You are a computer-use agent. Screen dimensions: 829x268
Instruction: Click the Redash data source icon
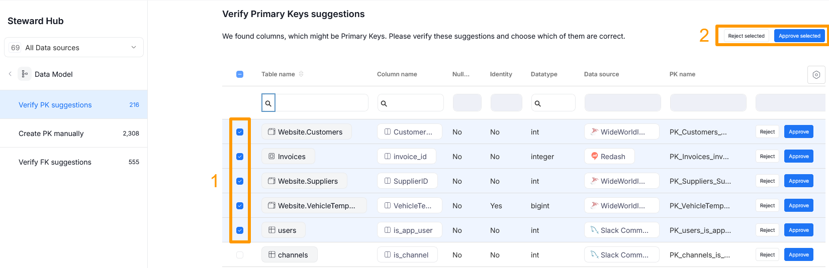coord(594,156)
